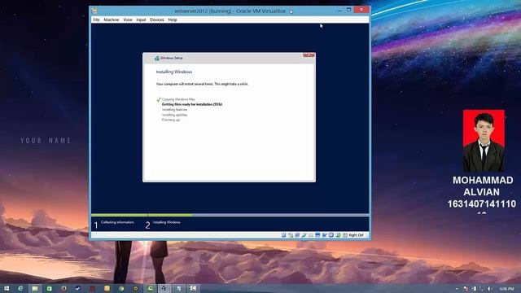
Task: Click the mouse integration status icon
Action: point(338,235)
